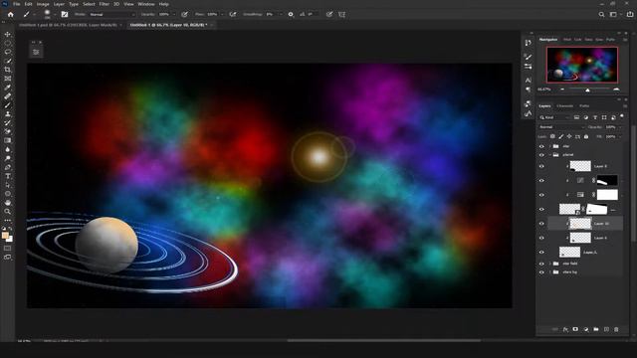Image resolution: width=637 pixels, height=358 pixels.
Task: Select the Hand tool
Action: [x=8, y=203]
